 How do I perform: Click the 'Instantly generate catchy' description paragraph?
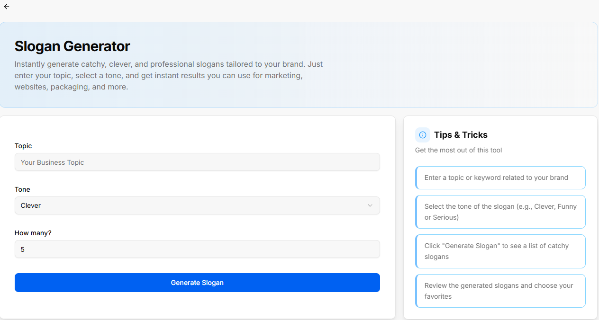(x=169, y=75)
